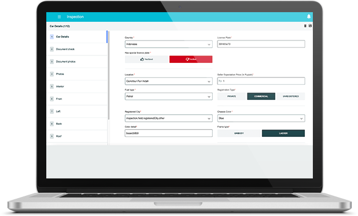Open the Chassis Color dropdown
358x216 pixels.
click(261, 118)
